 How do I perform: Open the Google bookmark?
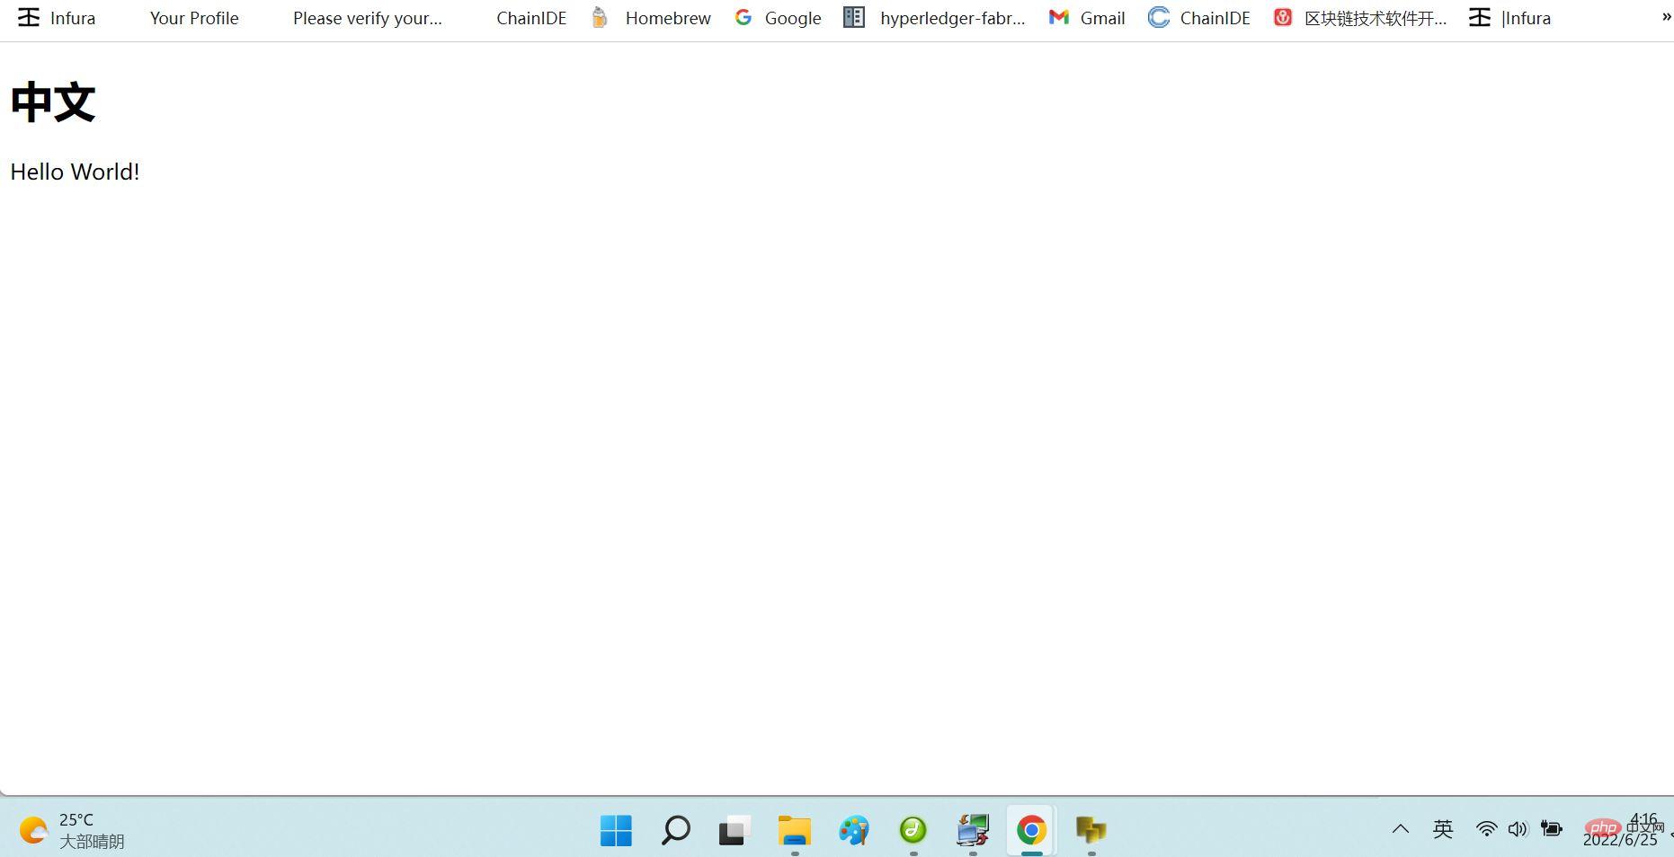tap(778, 18)
